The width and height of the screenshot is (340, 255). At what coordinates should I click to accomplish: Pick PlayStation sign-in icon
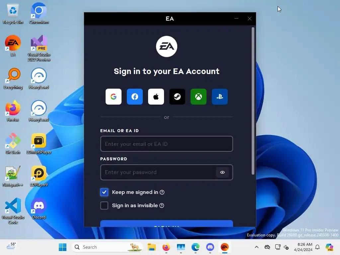tap(220, 97)
